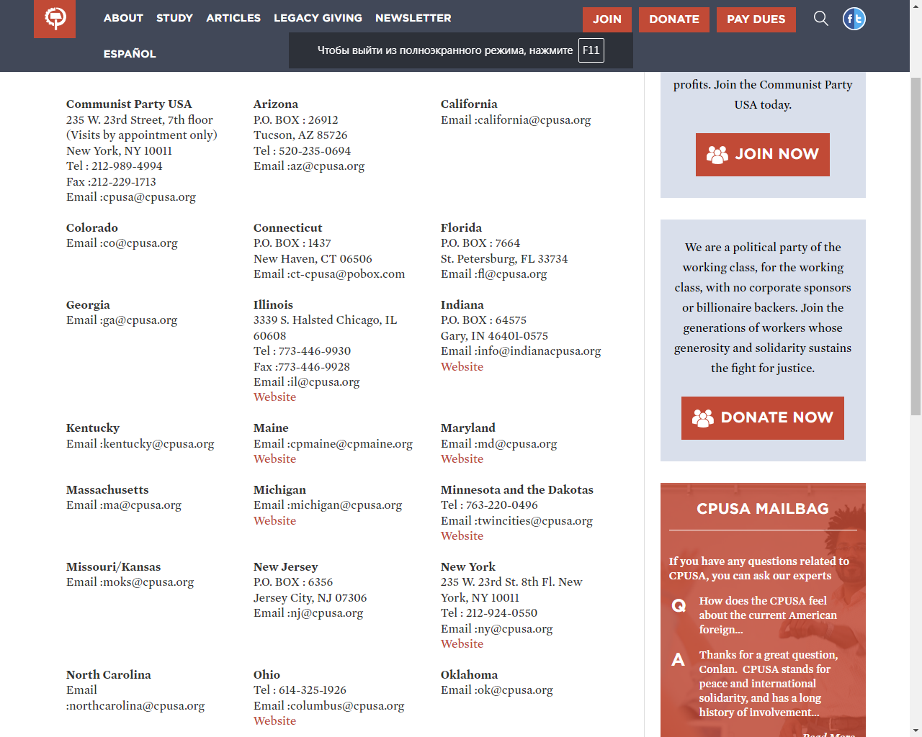922x737 pixels.
Task: Switch to the Español version
Action: click(130, 54)
